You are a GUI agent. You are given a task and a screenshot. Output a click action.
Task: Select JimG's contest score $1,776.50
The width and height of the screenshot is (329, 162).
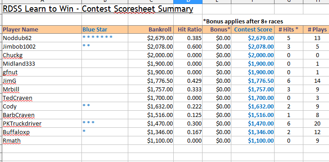click(x=253, y=81)
